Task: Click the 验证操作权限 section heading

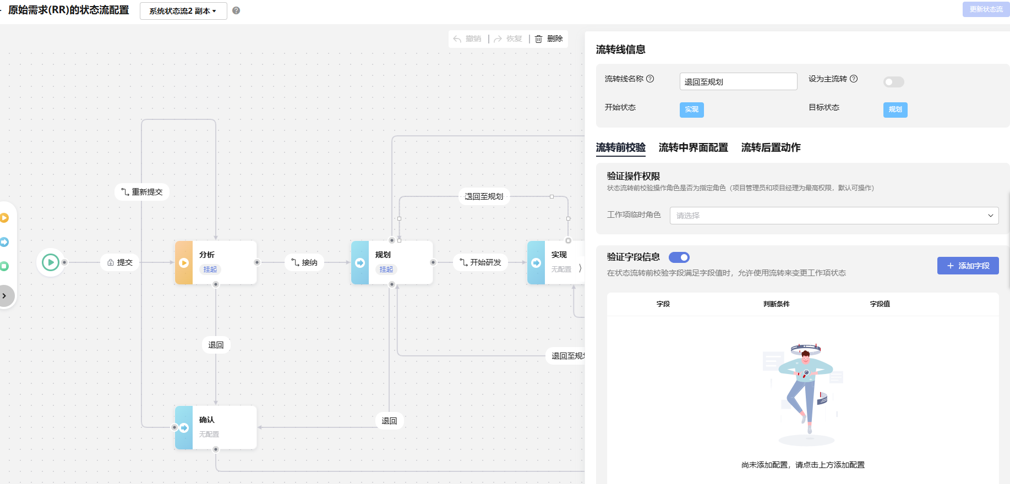Action: [x=634, y=176]
